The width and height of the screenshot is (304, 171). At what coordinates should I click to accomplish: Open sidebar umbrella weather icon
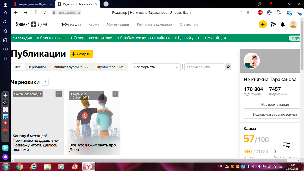tap(5, 131)
